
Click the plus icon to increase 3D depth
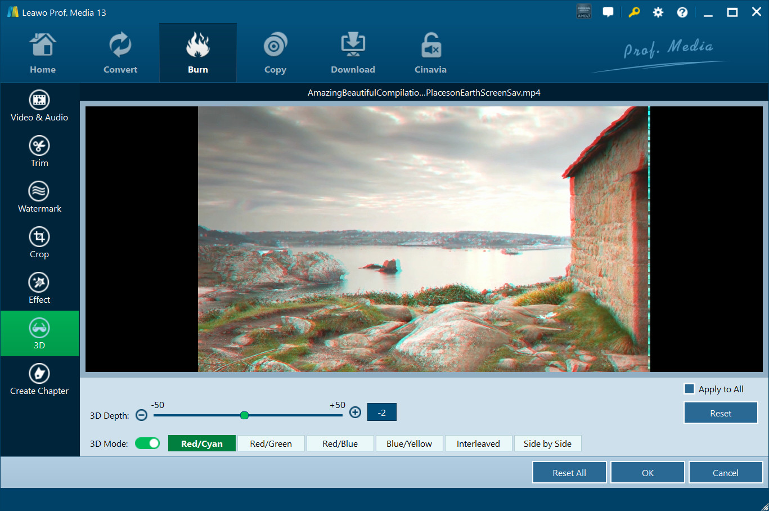[x=355, y=413]
